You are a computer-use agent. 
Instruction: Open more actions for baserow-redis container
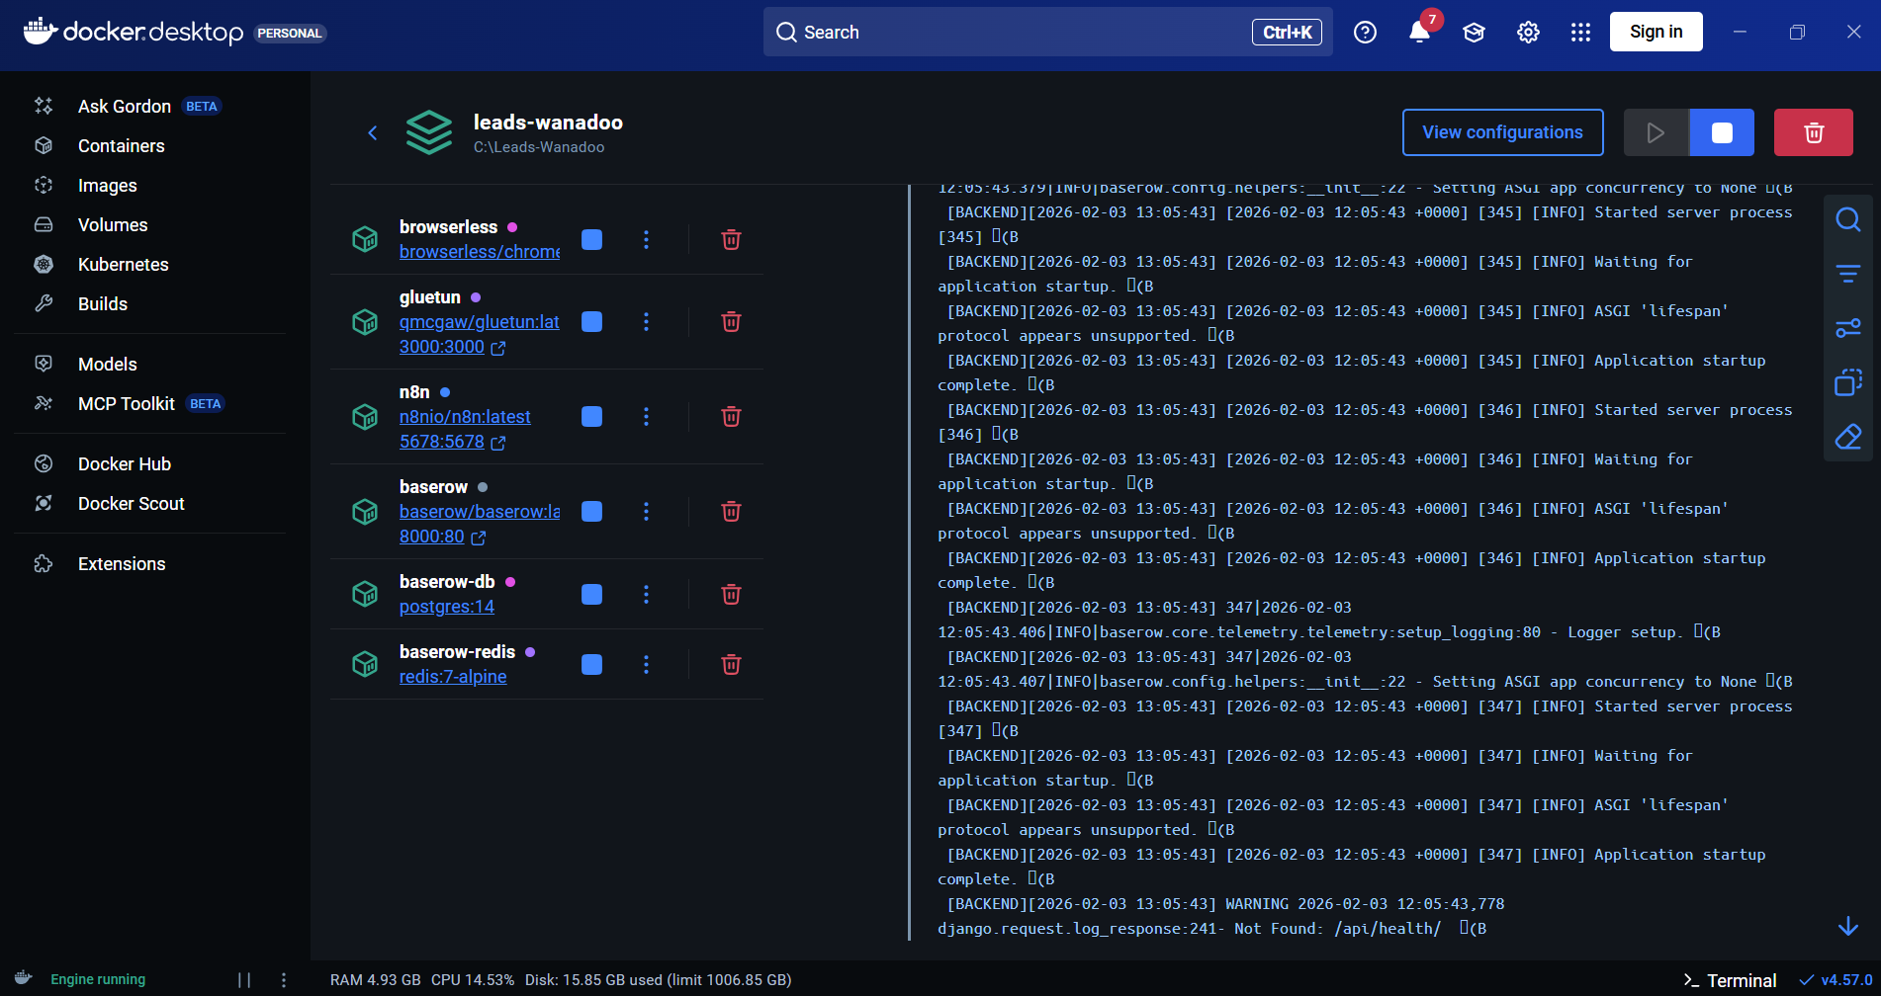(646, 664)
